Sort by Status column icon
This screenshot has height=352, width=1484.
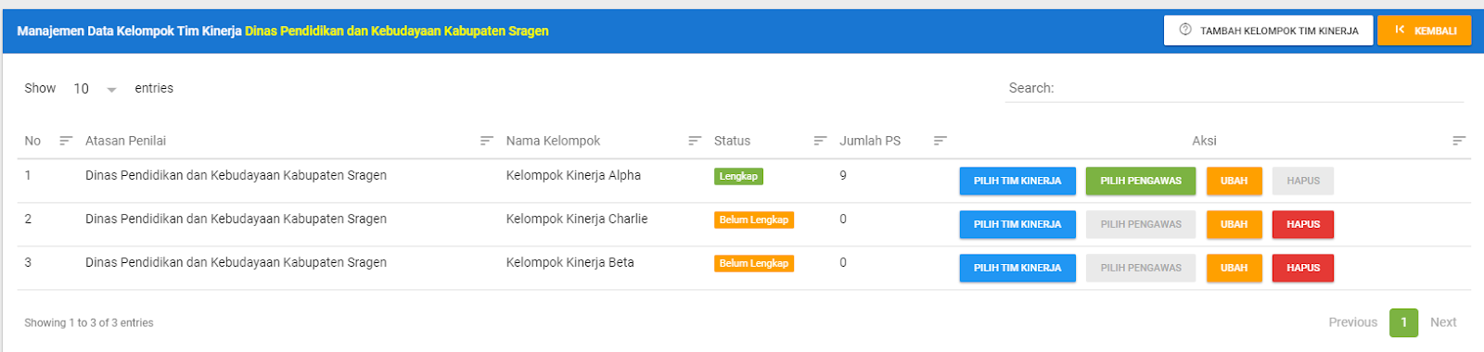[x=820, y=141]
